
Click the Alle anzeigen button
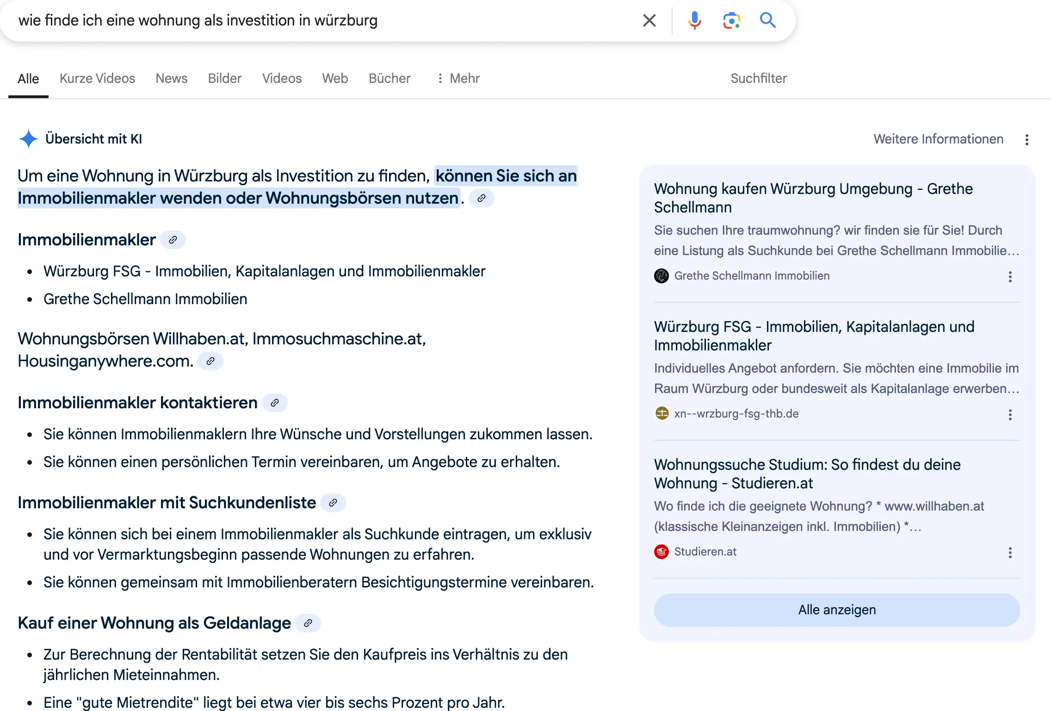[x=837, y=610]
